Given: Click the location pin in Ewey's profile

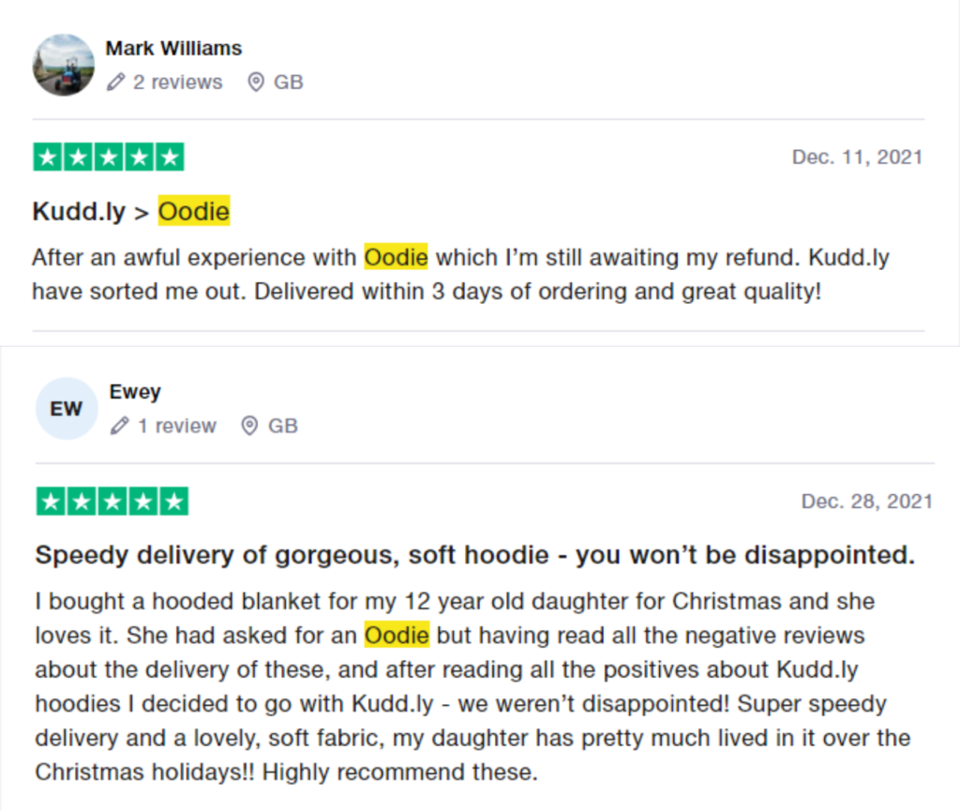Looking at the screenshot, I should [x=249, y=427].
